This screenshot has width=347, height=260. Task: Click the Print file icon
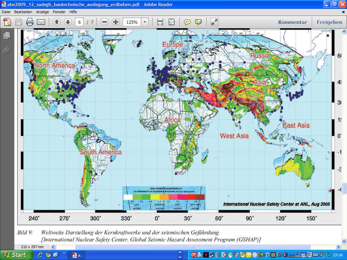30,22
